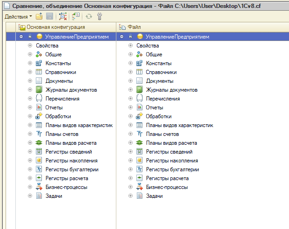Click the save floppy disk toolbar icon
The image size is (289, 229).
point(49,16)
